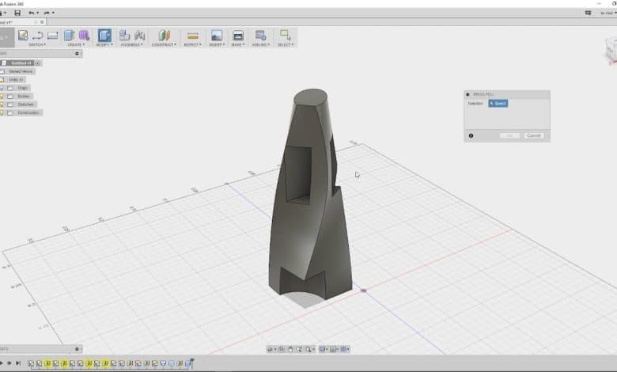Select the Origin folder in the browser
This screenshot has height=372, width=617.
(x=22, y=88)
